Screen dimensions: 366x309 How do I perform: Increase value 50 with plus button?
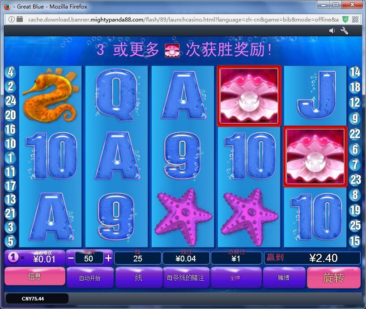tap(108, 258)
